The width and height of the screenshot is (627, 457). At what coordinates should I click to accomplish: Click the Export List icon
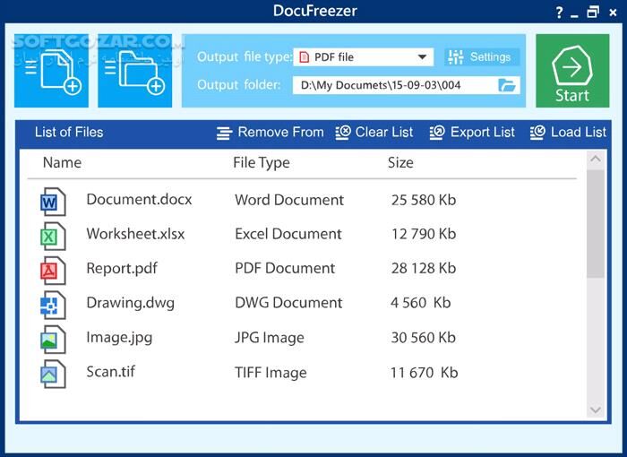[437, 132]
